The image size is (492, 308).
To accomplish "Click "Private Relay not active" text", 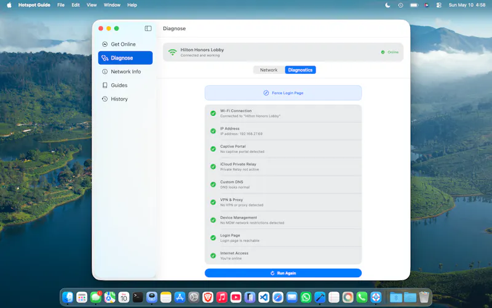I will [239, 169].
